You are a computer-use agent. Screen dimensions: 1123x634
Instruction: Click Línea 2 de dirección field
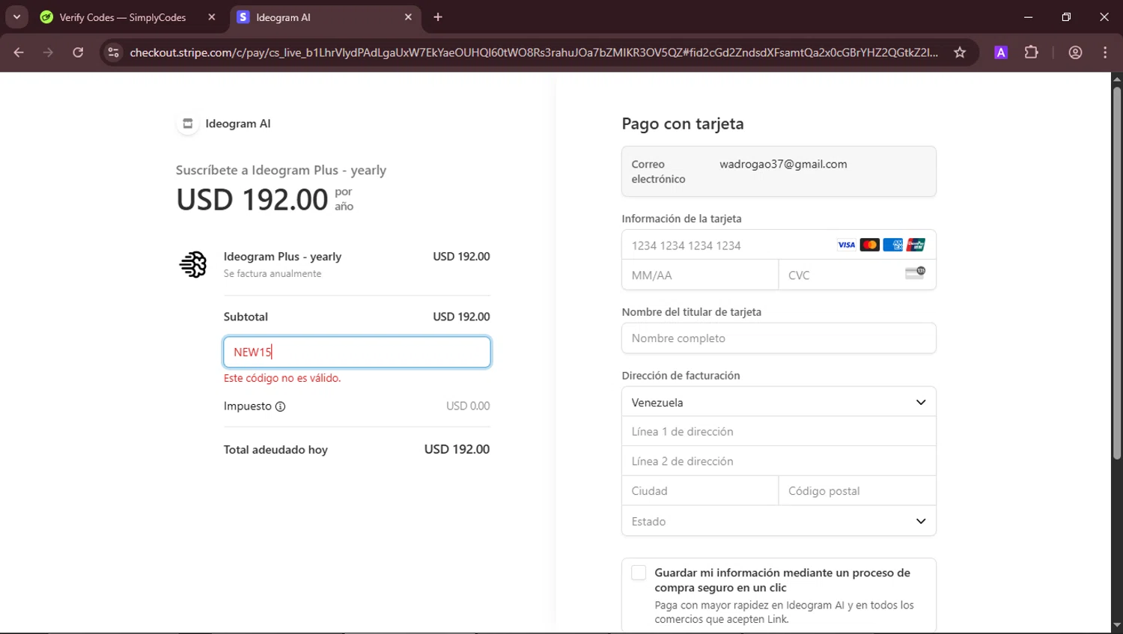click(779, 461)
